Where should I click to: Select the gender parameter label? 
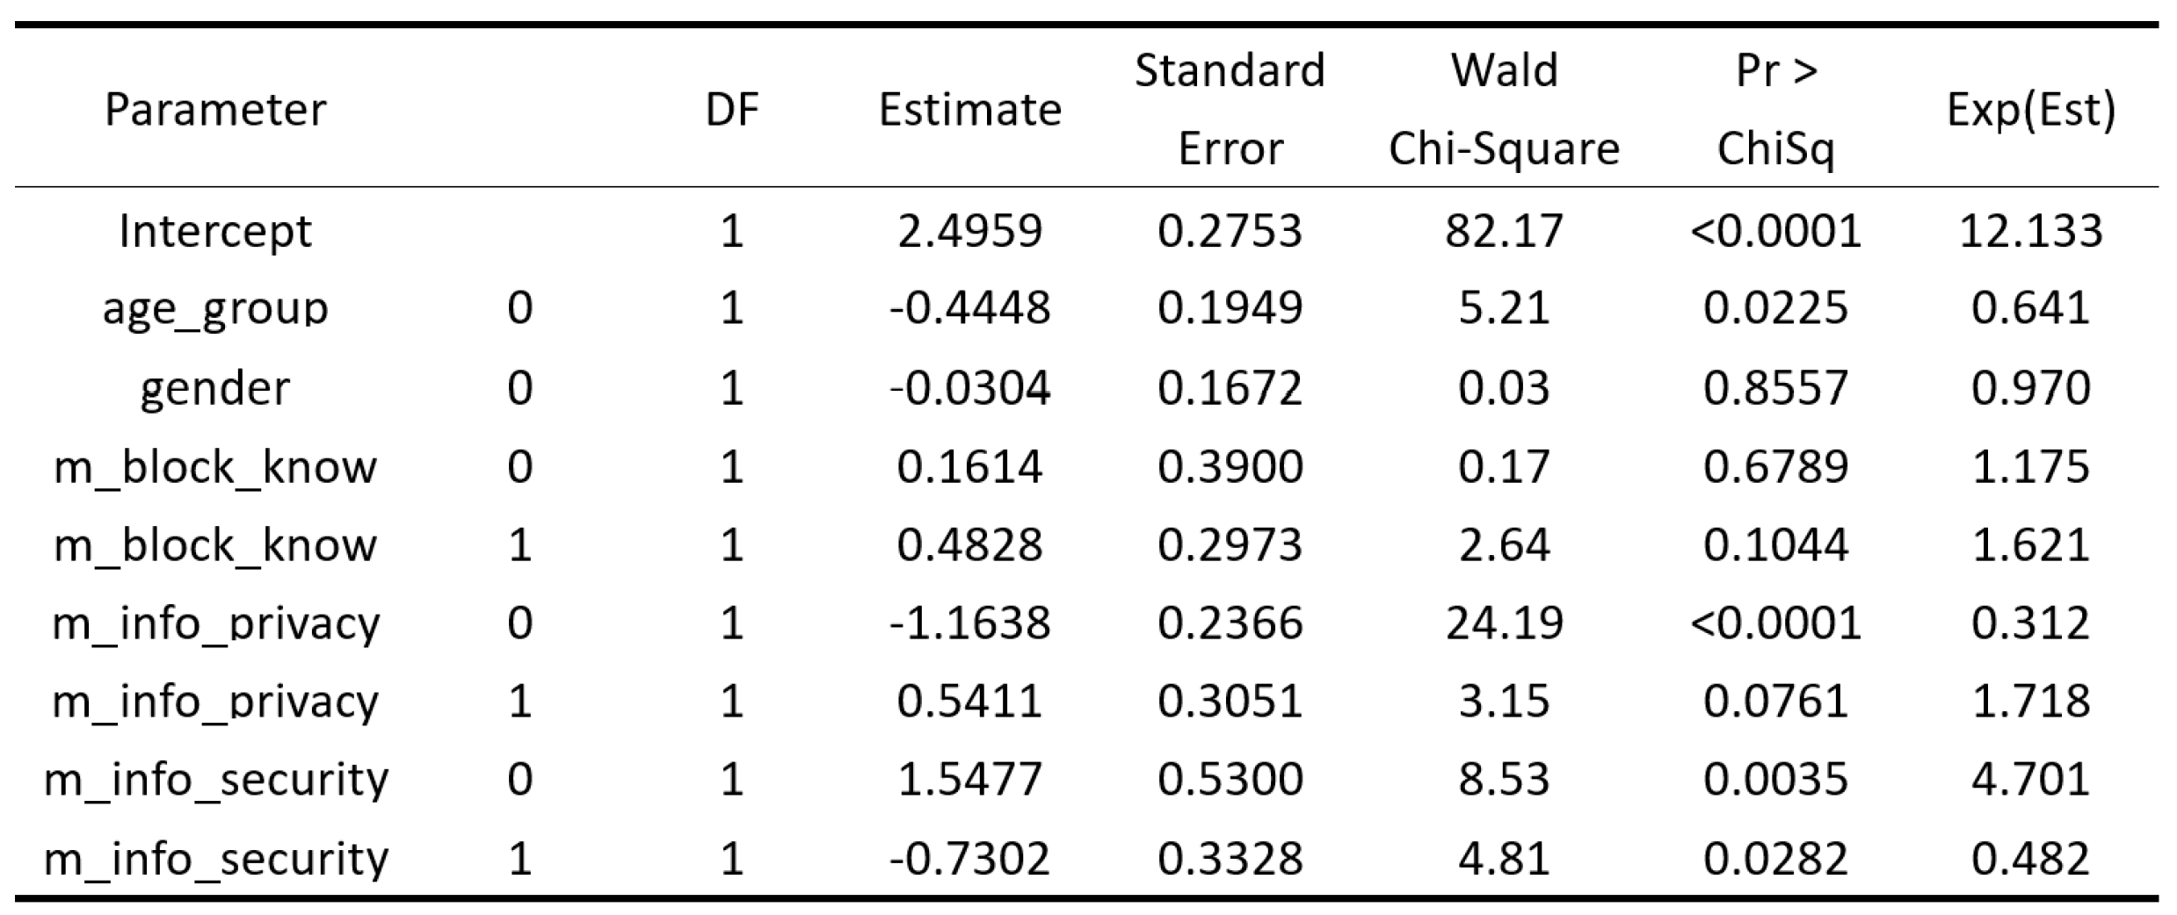215,388
